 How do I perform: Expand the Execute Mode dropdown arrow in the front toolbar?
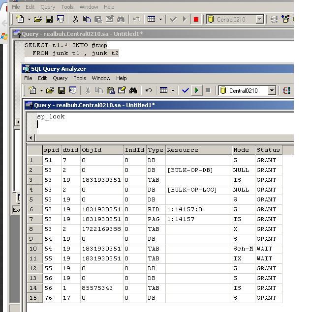click(x=172, y=90)
